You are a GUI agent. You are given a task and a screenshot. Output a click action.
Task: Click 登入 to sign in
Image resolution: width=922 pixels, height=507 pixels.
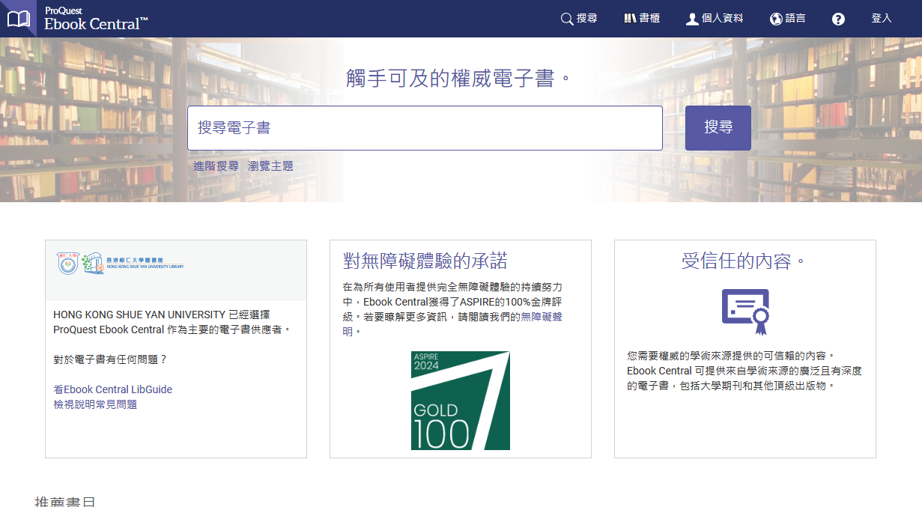881,19
